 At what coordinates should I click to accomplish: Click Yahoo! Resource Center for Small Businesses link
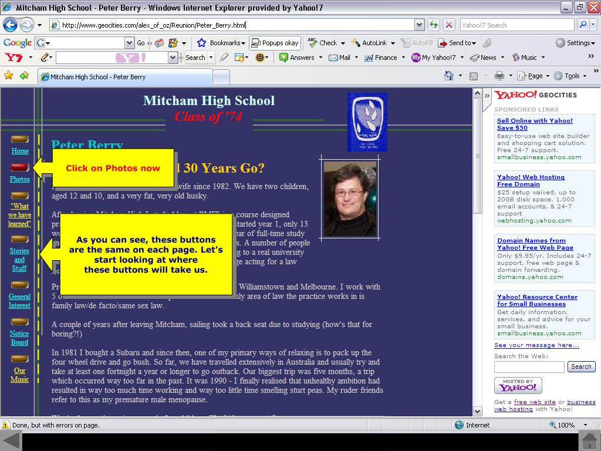pos(537,300)
